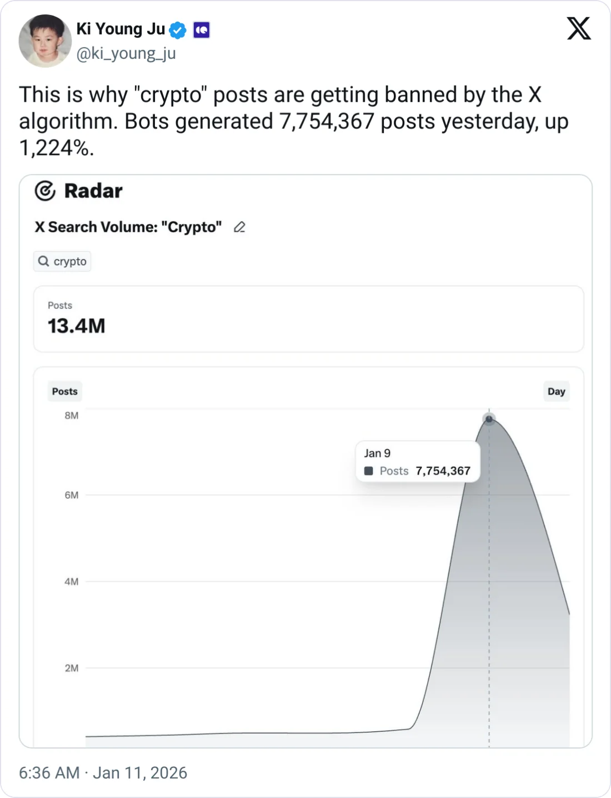Open the Day interval dropdown
The height and width of the screenshot is (798, 611).
pos(556,391)
